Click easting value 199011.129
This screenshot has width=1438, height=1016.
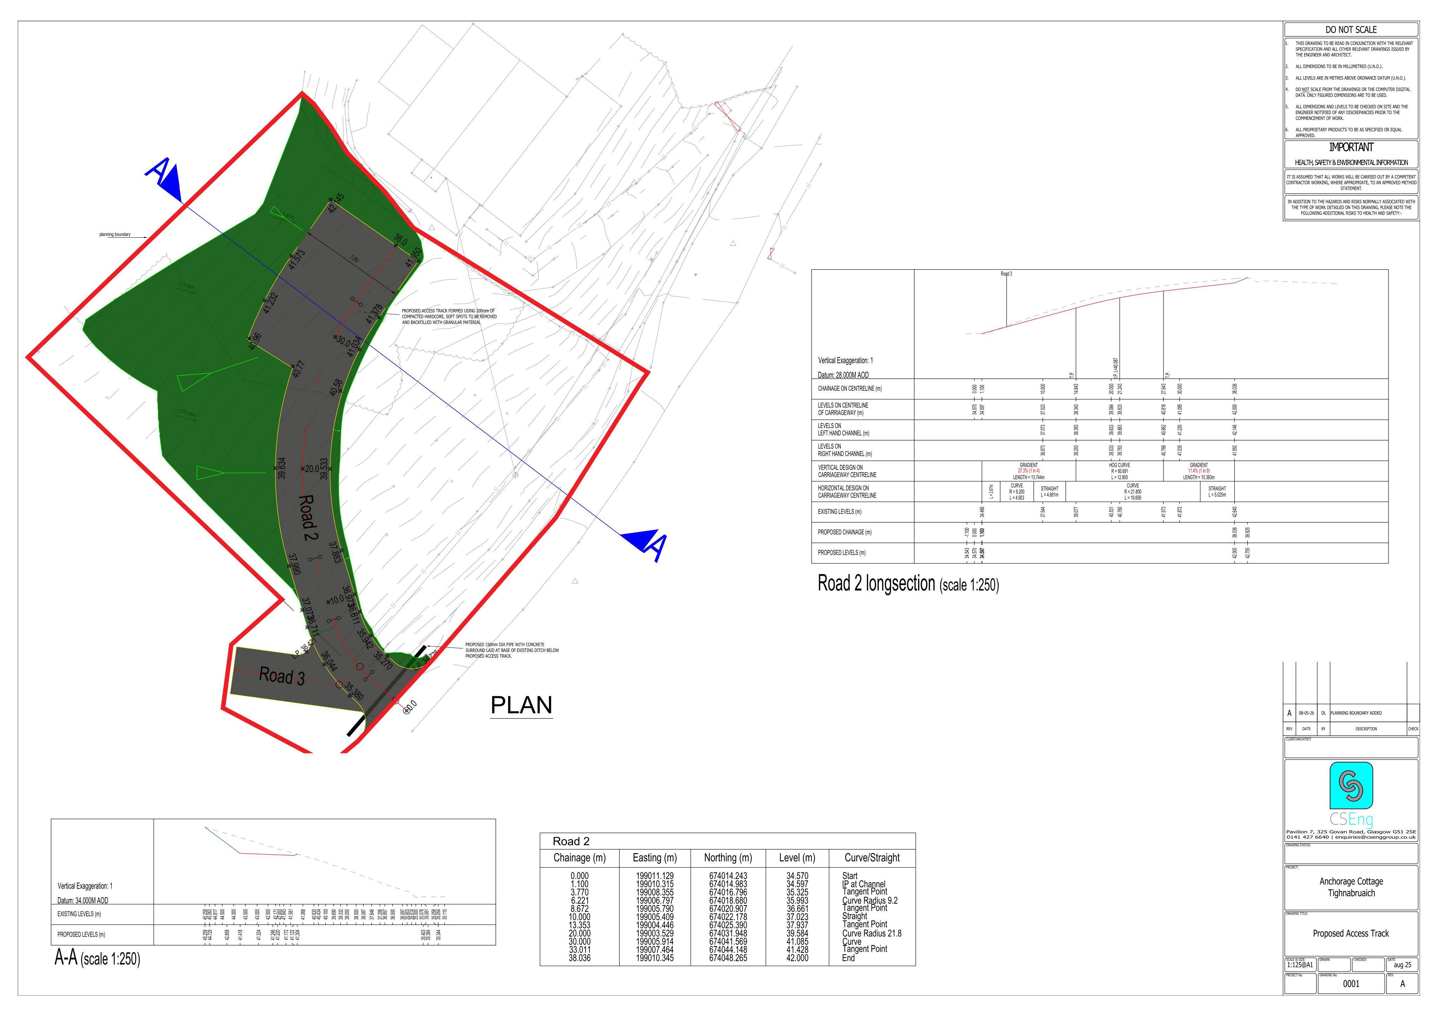pyautogui.click(x=654, y=876)
